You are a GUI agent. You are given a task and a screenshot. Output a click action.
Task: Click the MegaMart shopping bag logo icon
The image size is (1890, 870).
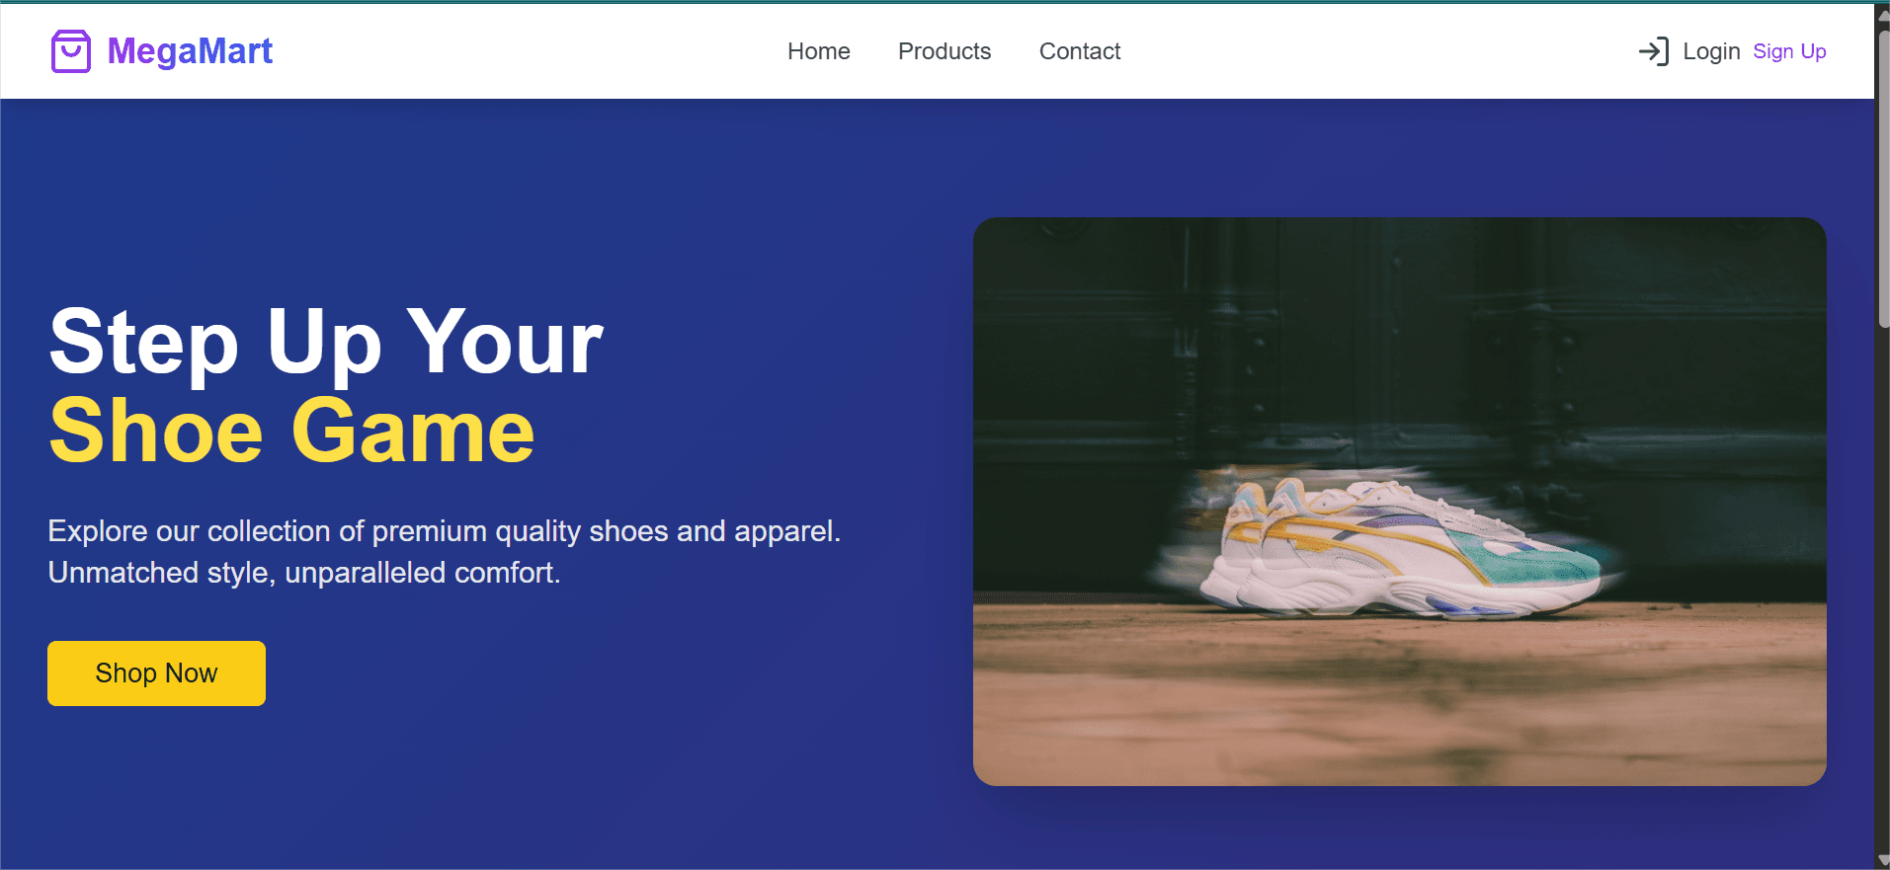[x=70, y=51]
